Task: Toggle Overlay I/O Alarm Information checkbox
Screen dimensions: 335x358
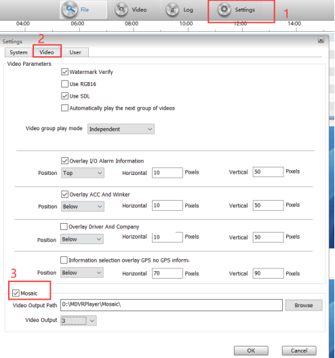Action: click(x=64, y=161)
